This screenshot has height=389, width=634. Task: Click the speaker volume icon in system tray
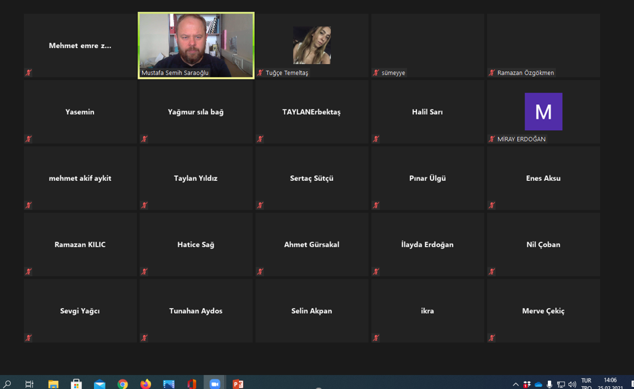pyautogui.click(x=572, y=384)
